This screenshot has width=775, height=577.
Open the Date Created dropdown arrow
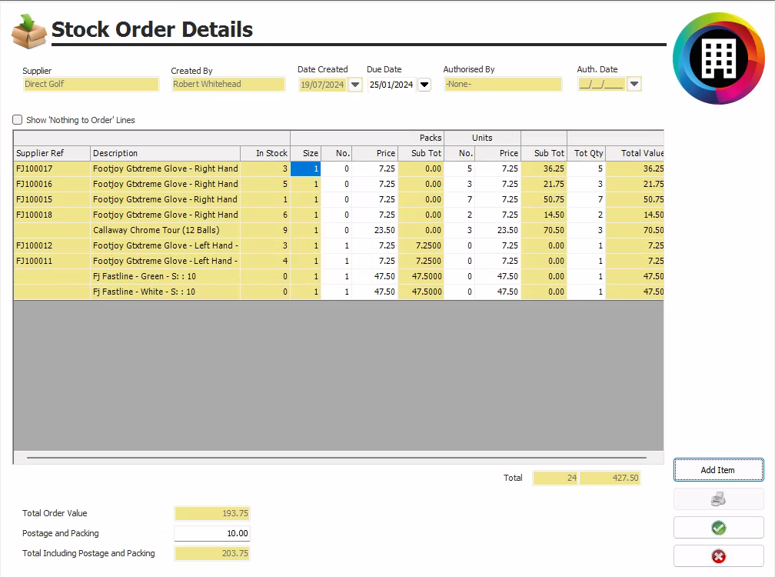pos(355,85)
